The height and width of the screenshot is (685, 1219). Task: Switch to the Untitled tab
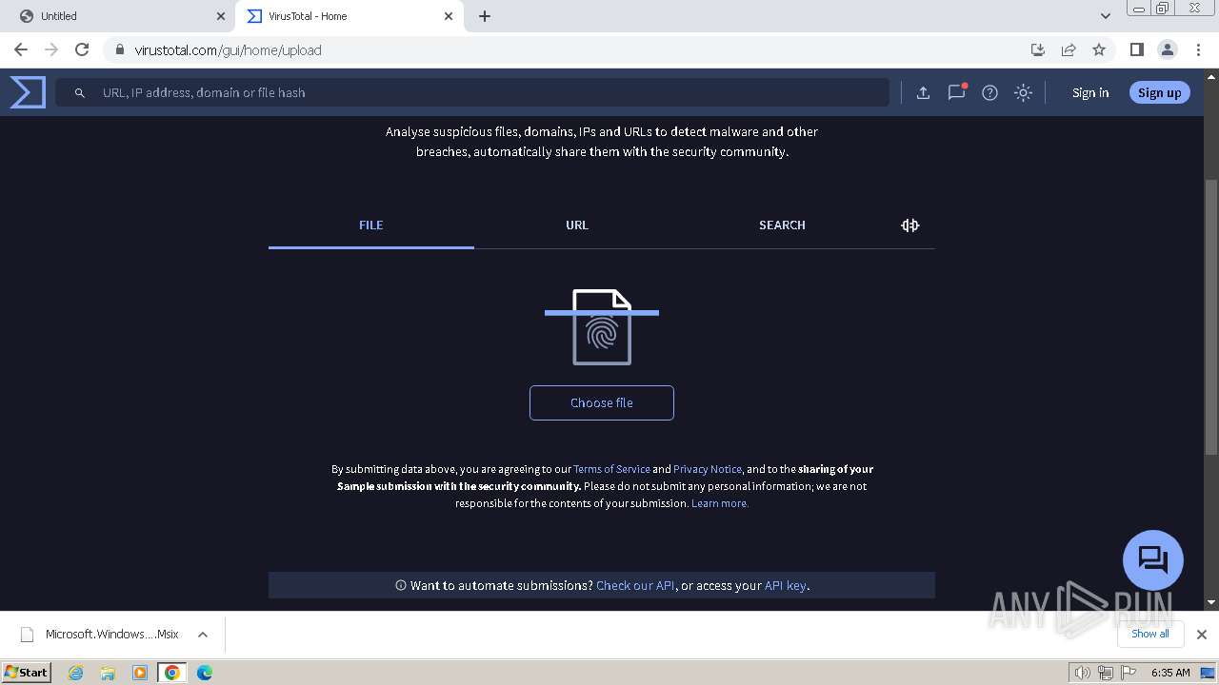coord(119,16)
